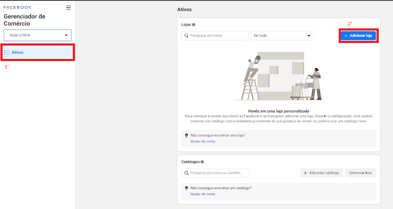Click Mudar de conta under the Catálogos tip
This screenshot has width=393, height=209.
point(203,194)
